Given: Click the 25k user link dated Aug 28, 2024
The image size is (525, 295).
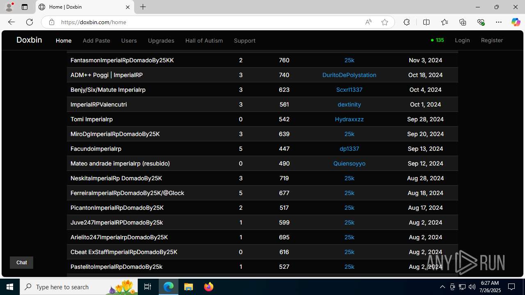Looking at the screenshot, I should pos(349,178).
